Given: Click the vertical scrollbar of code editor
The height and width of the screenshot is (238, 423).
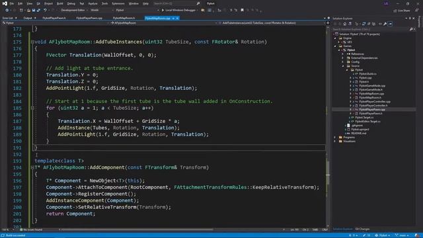Looking at the screenshot, I should tap(328, 127).
